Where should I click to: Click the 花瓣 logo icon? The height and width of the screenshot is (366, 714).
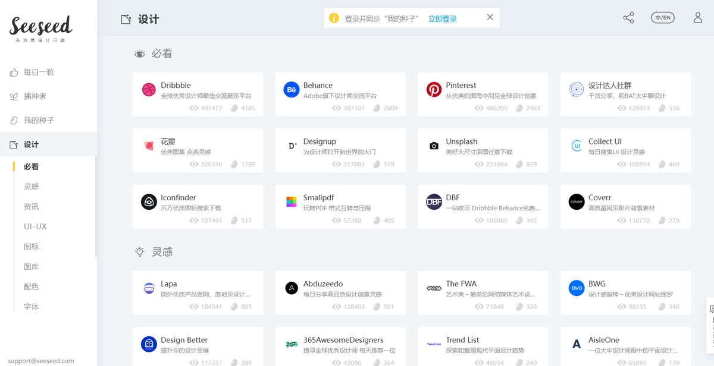(149, 146)
